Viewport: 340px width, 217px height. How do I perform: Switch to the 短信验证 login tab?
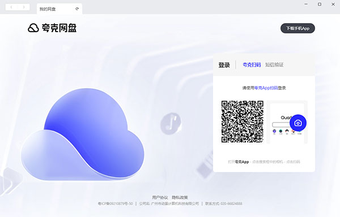(x=274, y=64)
